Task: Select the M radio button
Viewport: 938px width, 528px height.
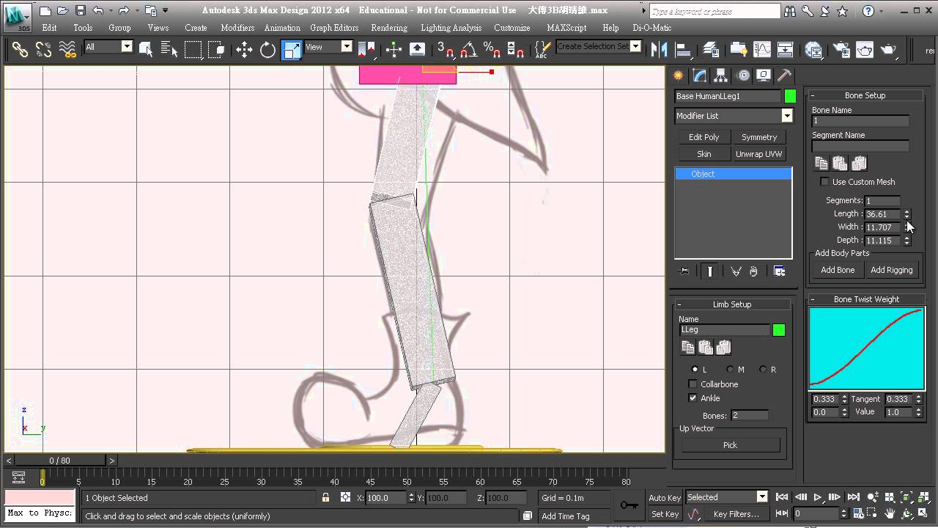Action: click(730, 370)
